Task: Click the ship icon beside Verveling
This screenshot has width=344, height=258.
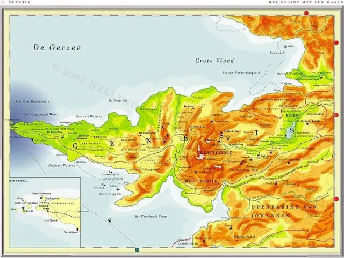Action: click(104, 185)
